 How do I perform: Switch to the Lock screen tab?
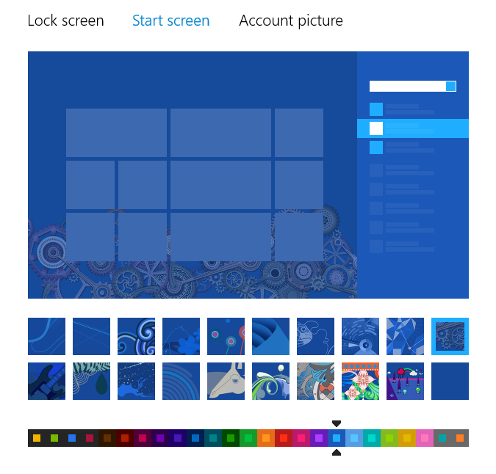(x=66, y=21)
